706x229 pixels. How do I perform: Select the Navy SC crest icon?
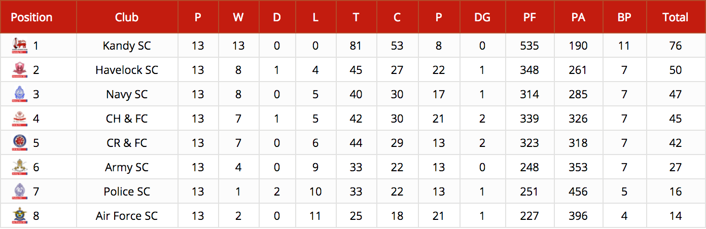tap(19, 94)
